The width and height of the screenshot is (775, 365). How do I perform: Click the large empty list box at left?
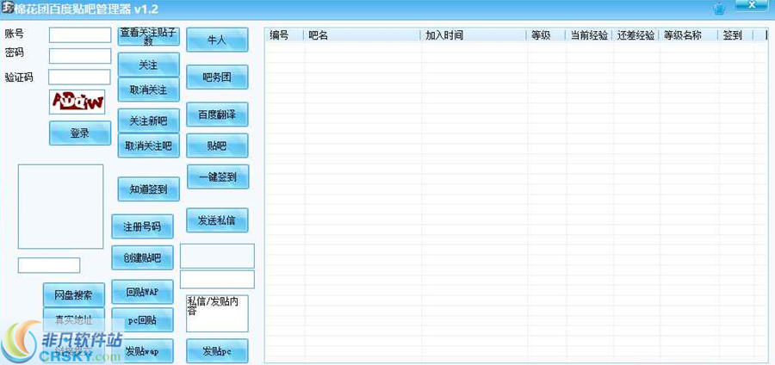pyautogui.click(x=61, y=207)
